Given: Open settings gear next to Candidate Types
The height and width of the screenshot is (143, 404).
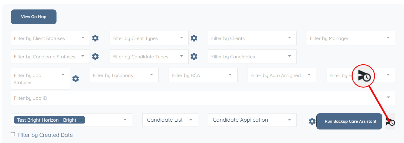Looking at the screenshot, I should point(194,56).
